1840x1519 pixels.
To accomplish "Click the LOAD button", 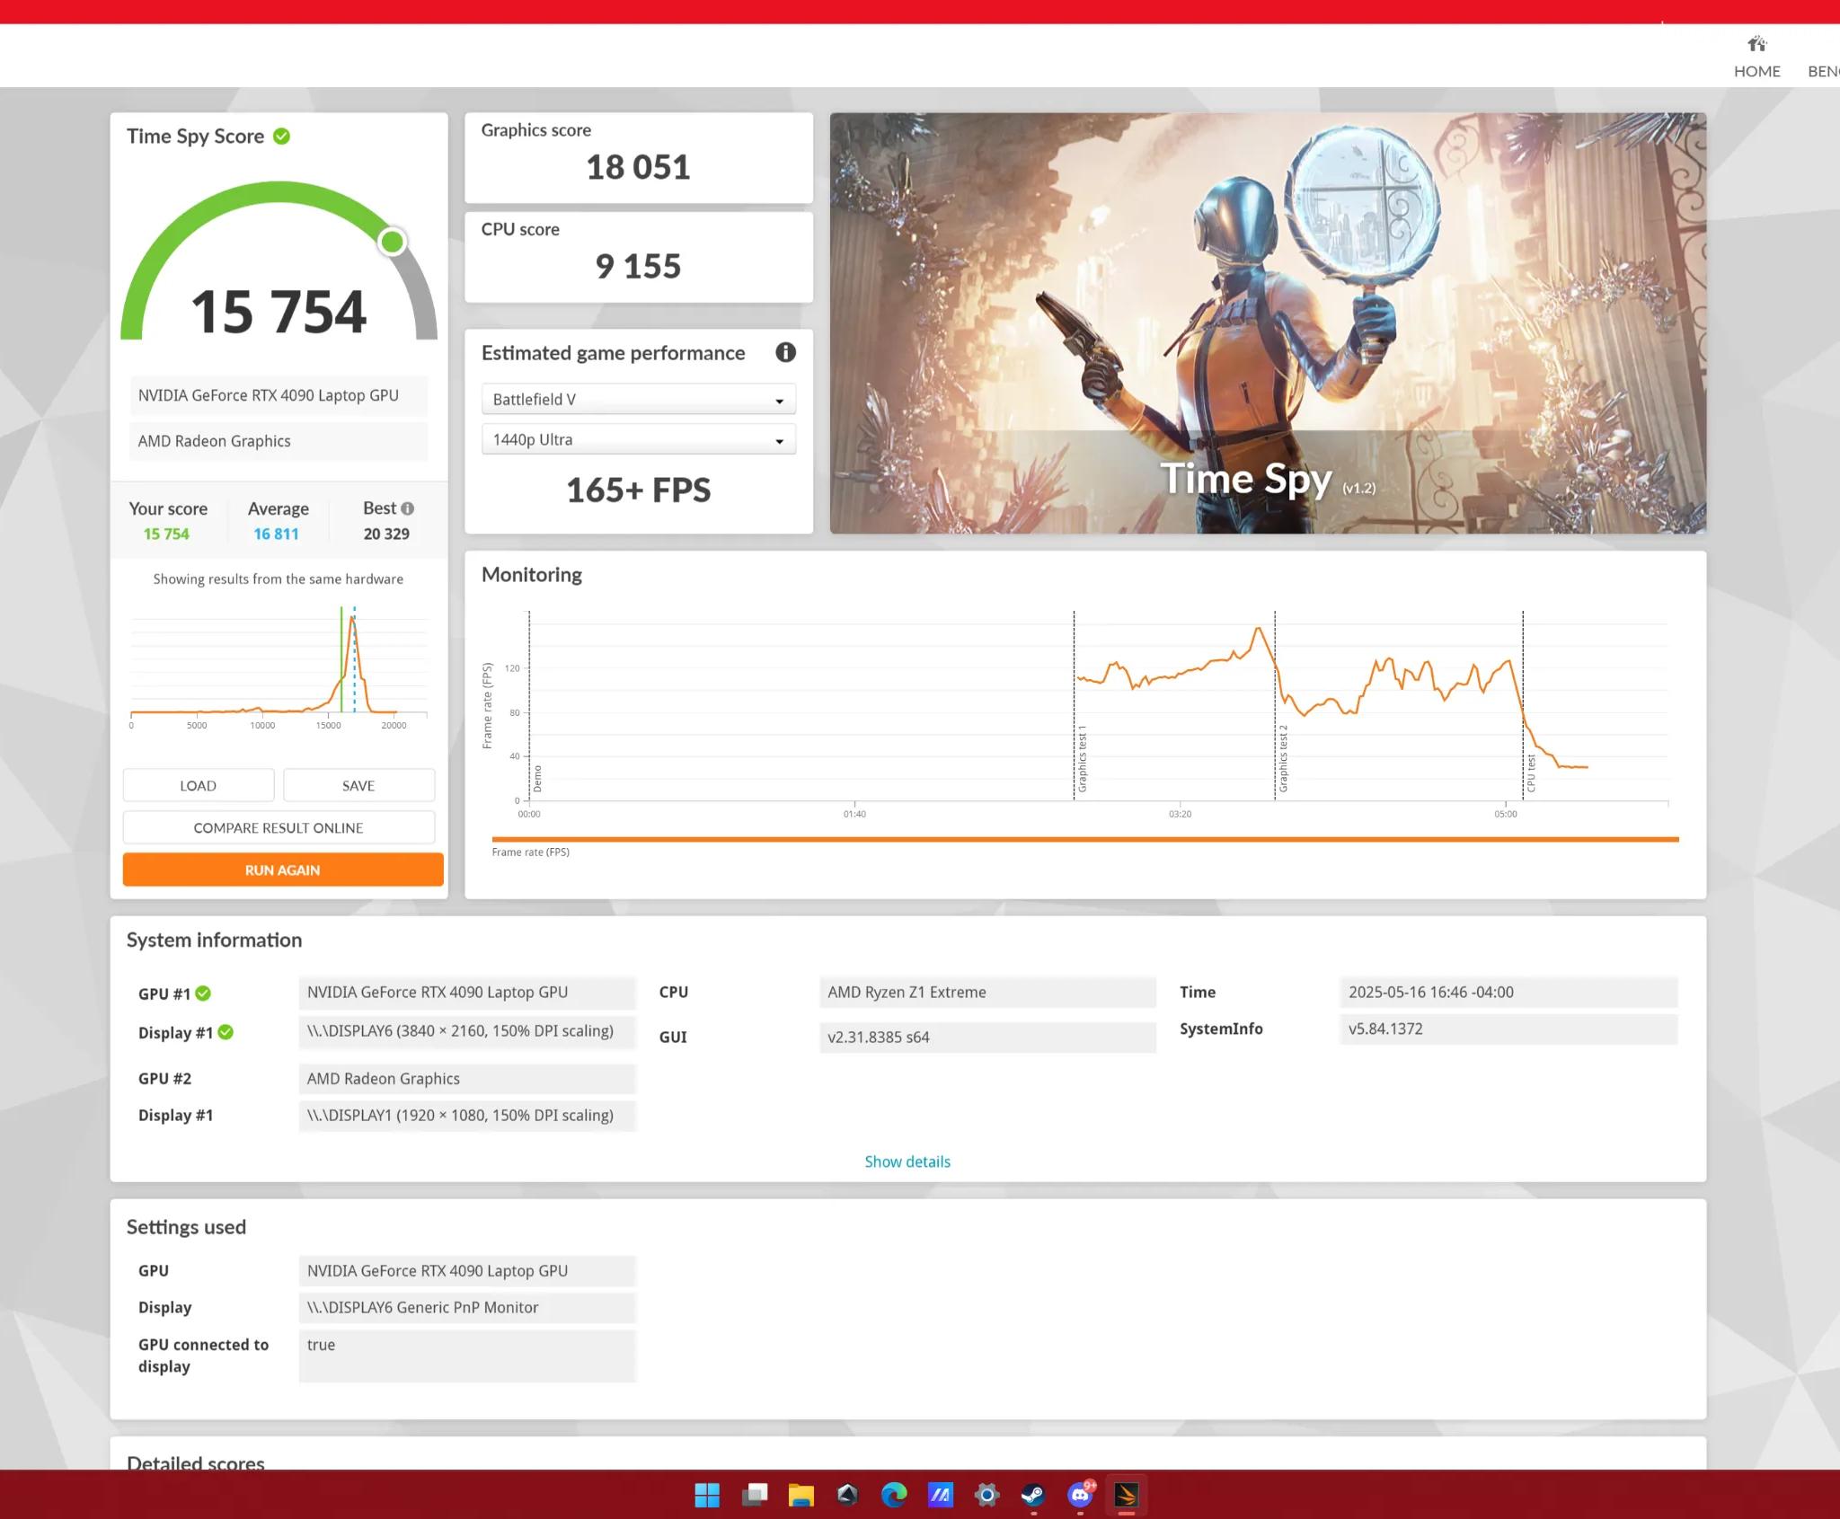I will click(199, 785).
